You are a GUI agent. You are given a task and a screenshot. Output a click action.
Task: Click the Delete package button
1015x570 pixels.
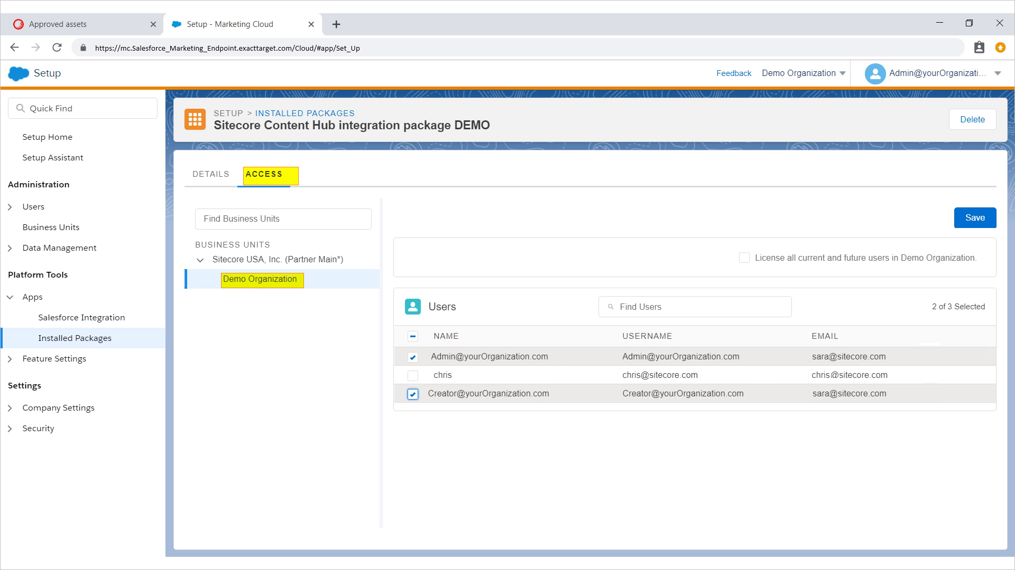(972, 119)
